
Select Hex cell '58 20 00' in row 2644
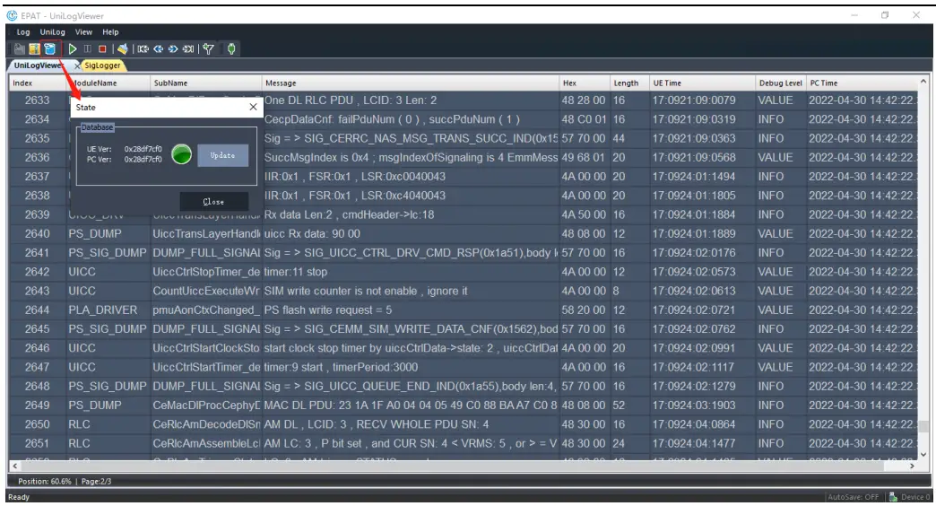click(584, 310)
